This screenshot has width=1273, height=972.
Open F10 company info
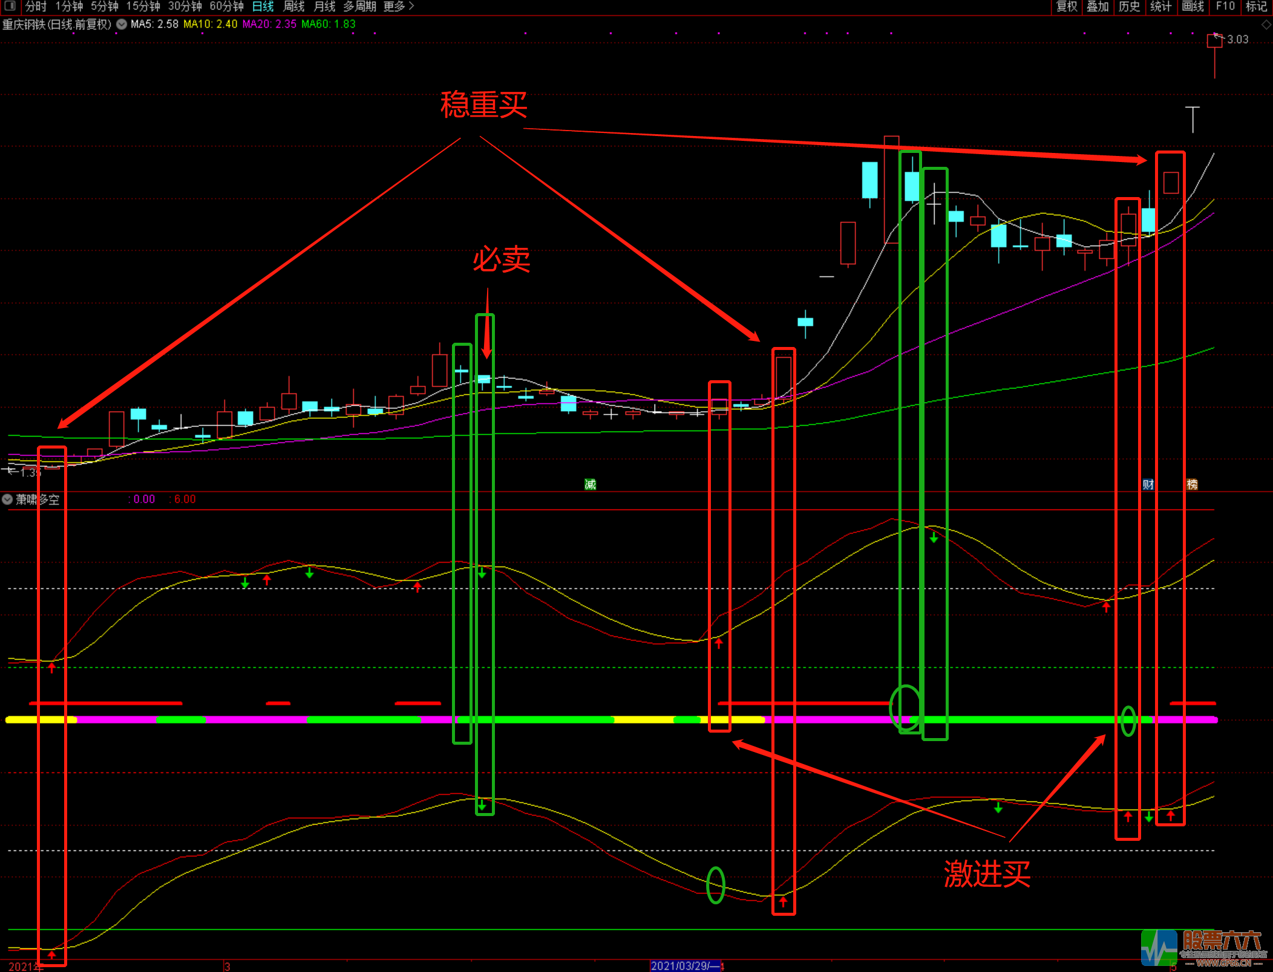[1225, 7]
